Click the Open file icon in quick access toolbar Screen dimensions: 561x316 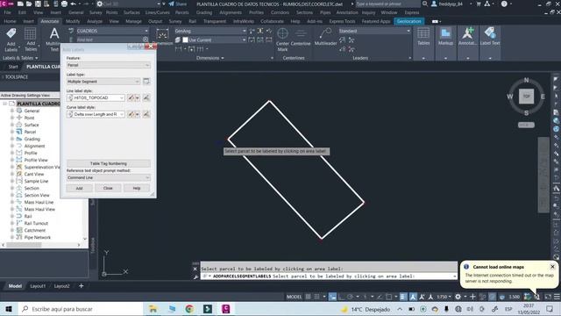tap(29, 4)
